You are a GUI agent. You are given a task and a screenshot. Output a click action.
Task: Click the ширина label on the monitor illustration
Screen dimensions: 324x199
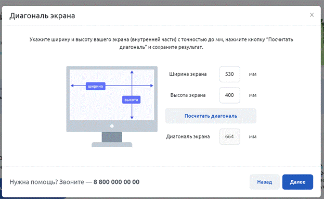click(x=96, y=86)
